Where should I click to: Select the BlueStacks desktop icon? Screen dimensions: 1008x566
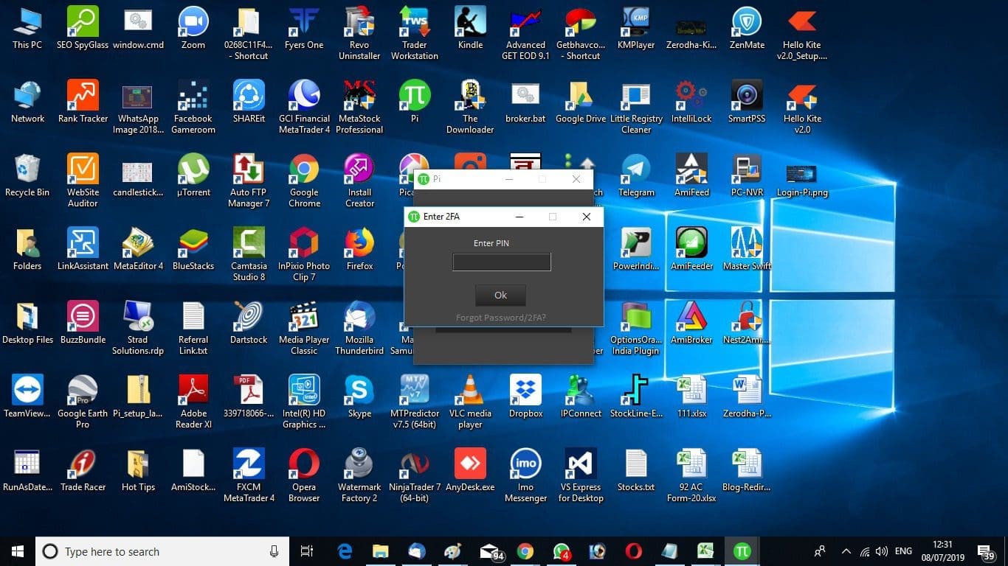pyautogui.click(x=193, y=249)
